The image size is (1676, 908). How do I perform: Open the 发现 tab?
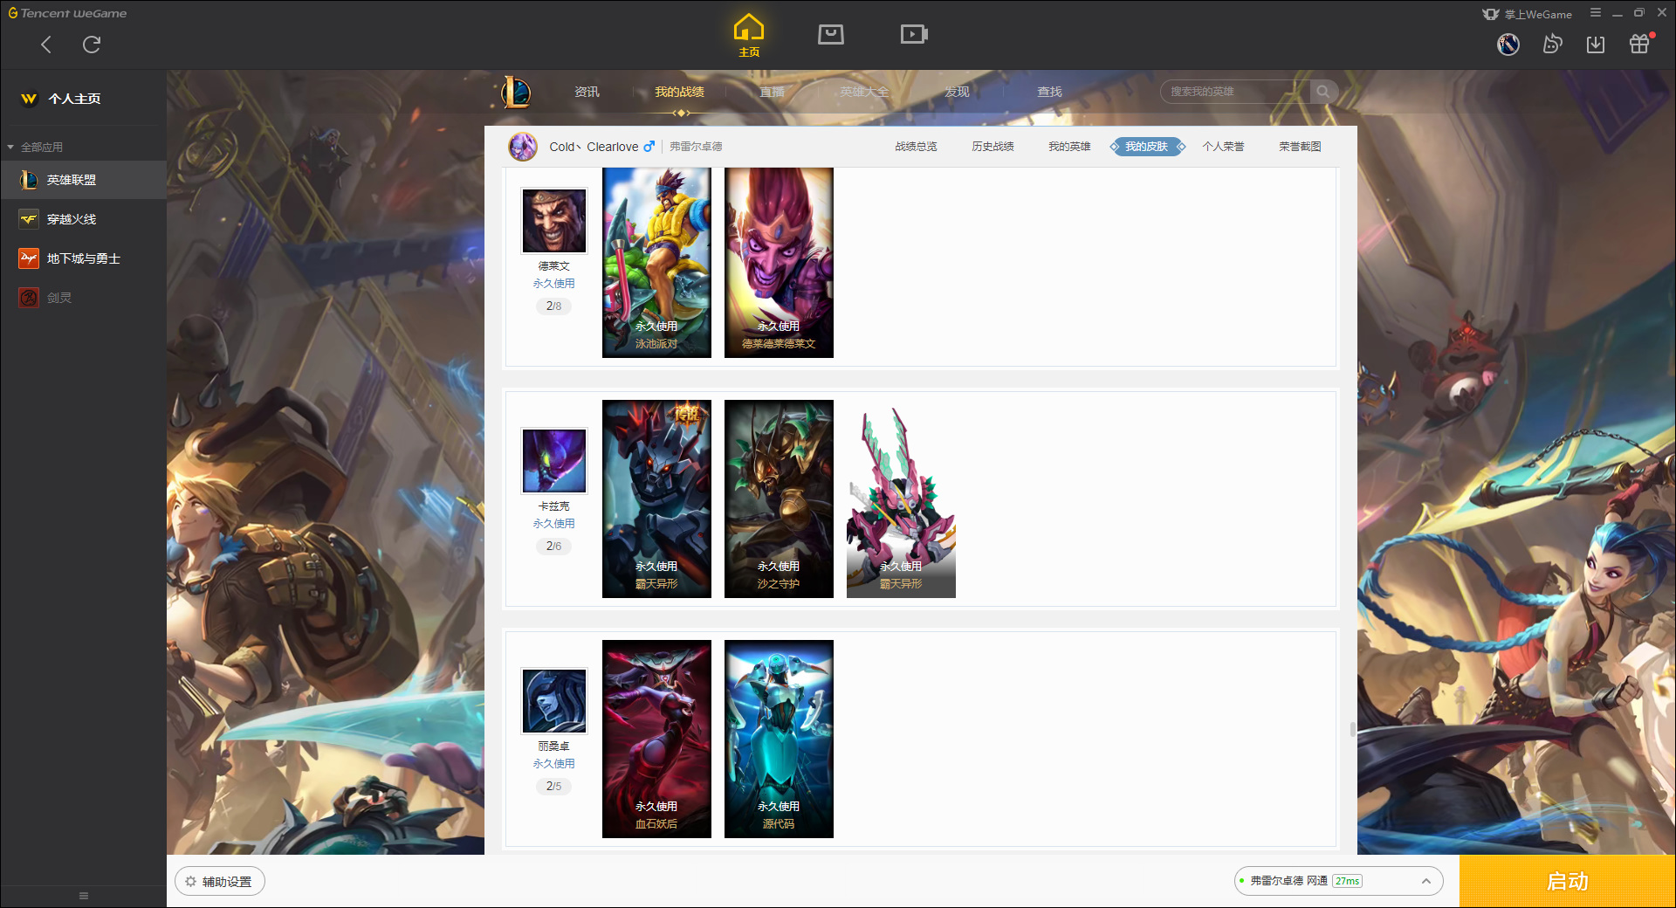click(x=957, y=92)
